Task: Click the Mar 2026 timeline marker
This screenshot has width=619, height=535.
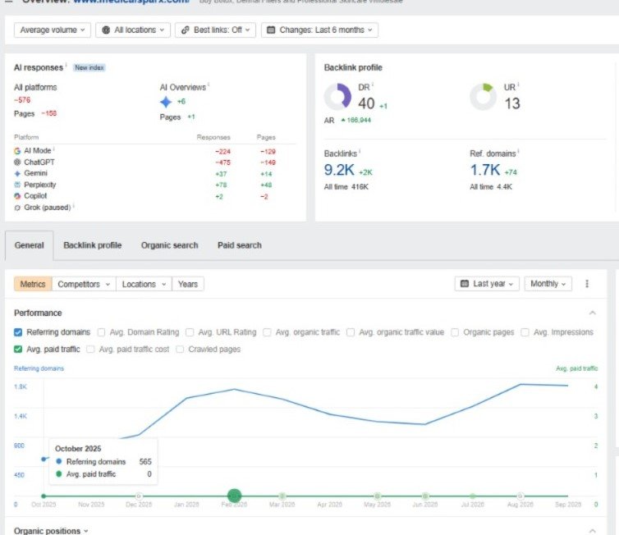Action: pos(282,496)
